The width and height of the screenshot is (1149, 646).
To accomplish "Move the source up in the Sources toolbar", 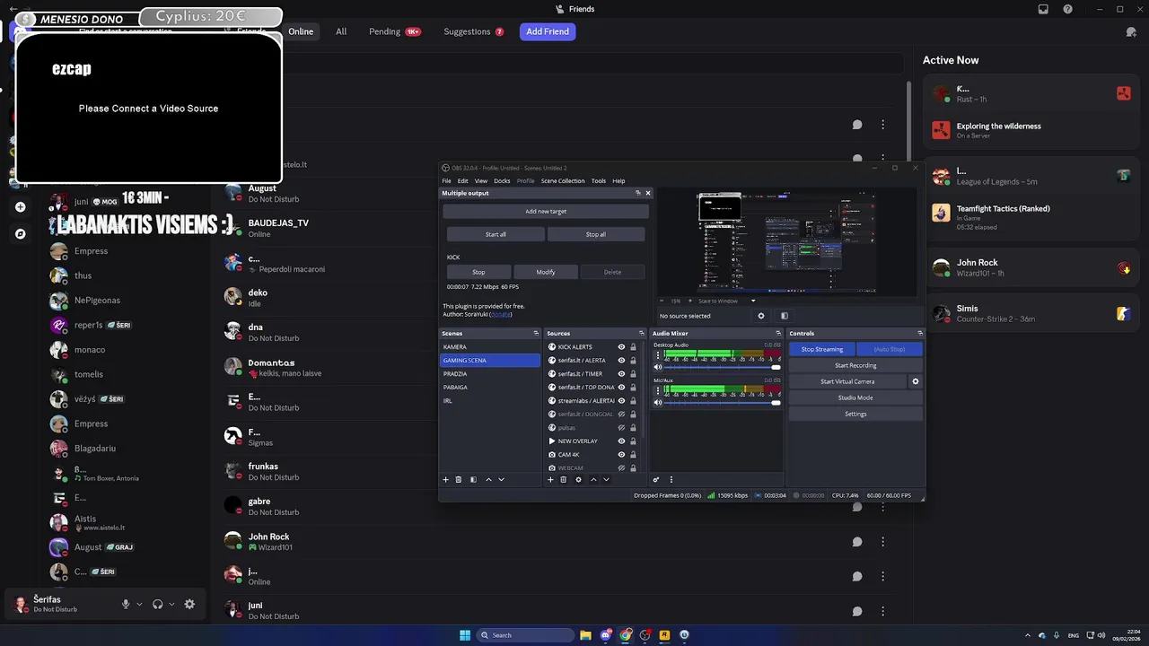I will (593, 480).
